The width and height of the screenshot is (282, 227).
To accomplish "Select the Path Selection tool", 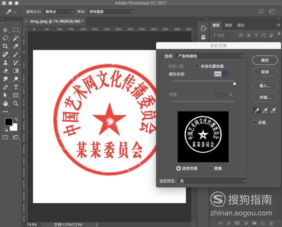I will coord(5,95).
